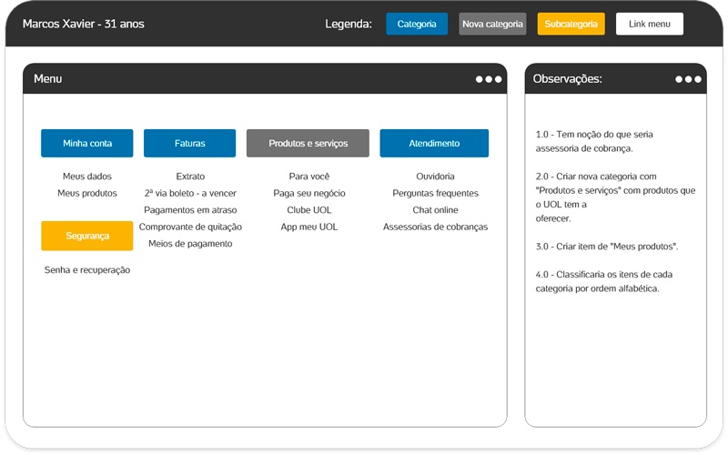Open three-dot options in Observações panel

click(x=689, y=79)
